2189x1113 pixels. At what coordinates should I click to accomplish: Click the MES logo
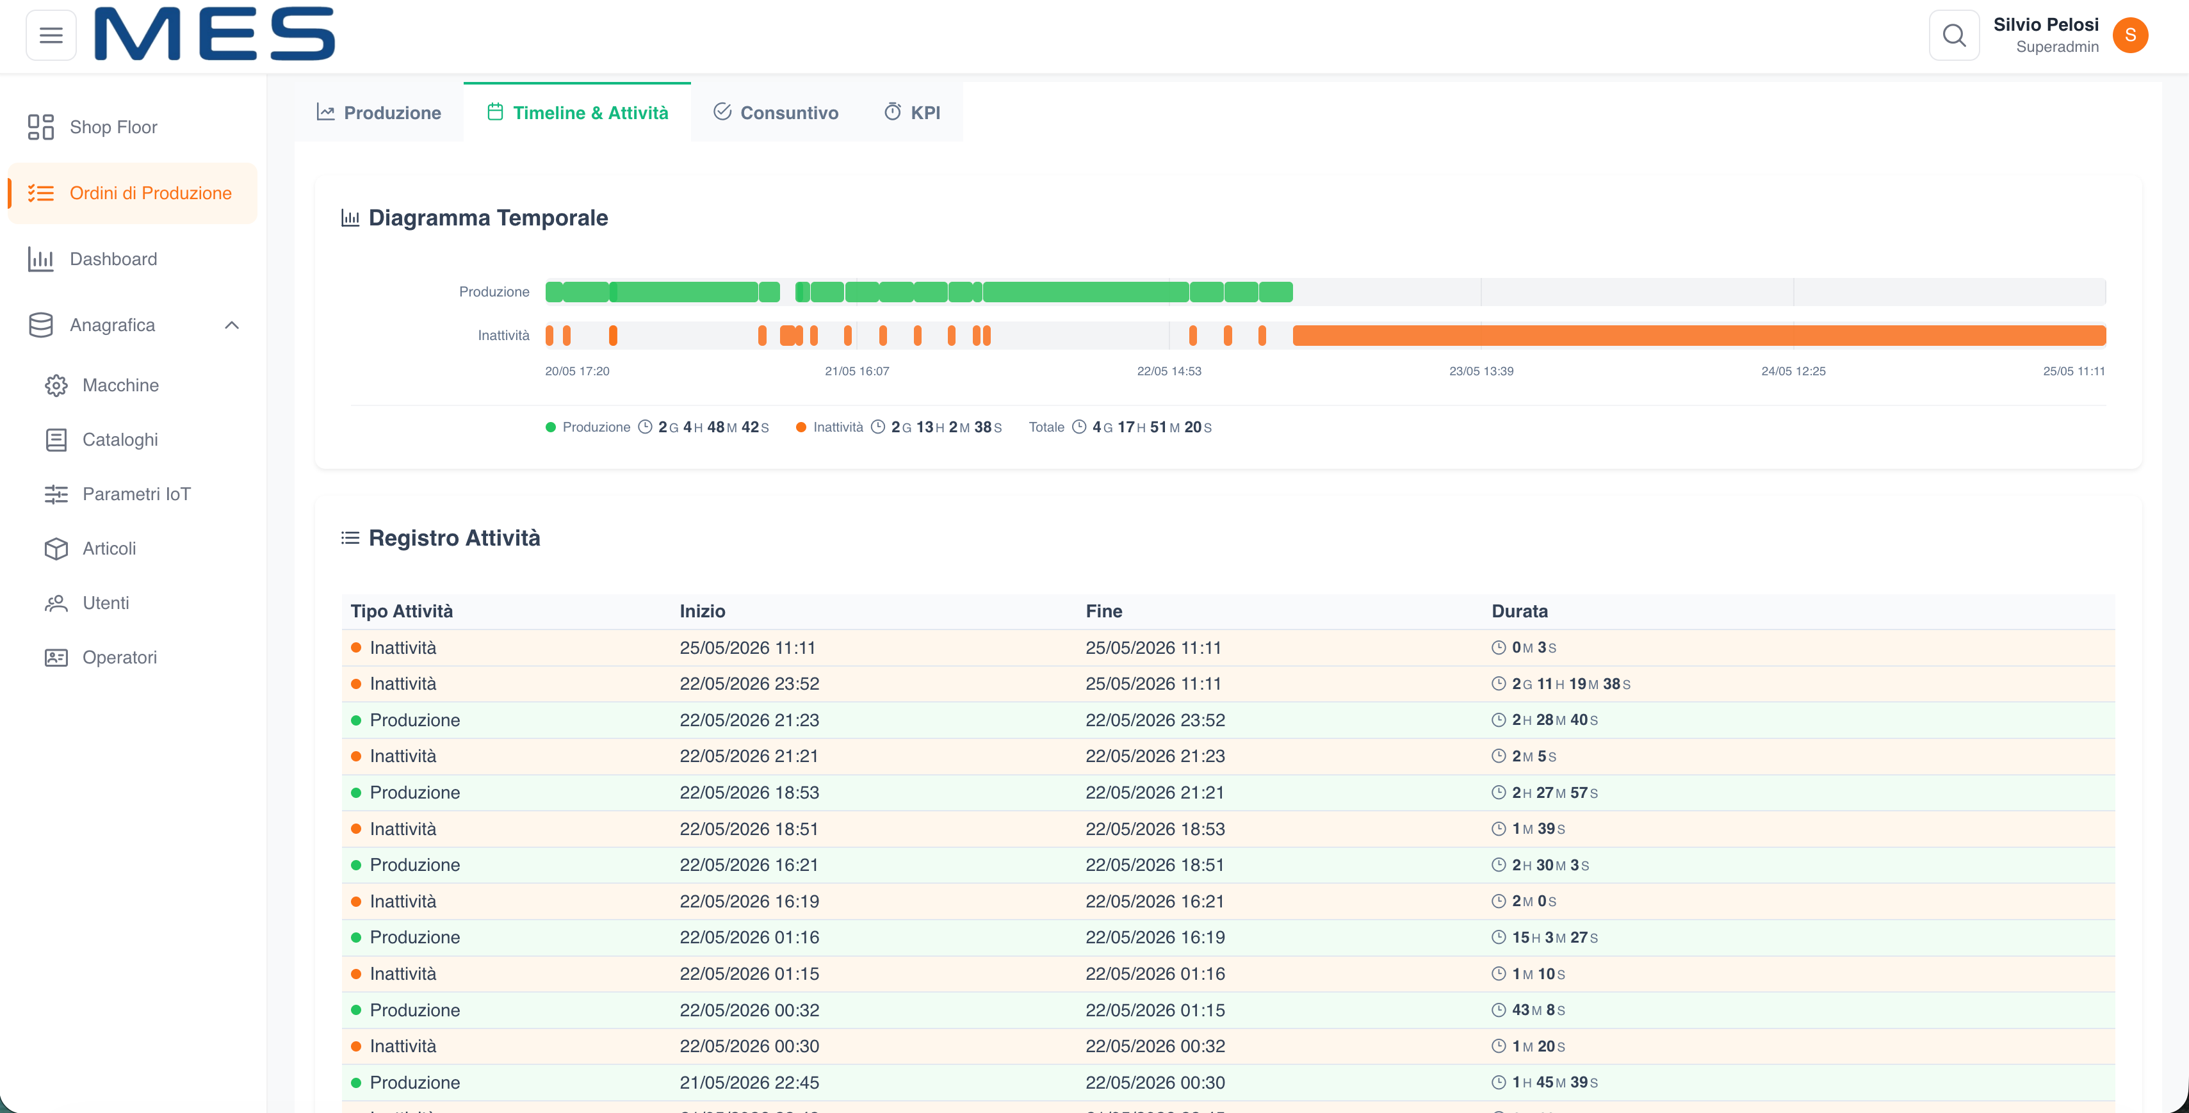pyautogui.click(x=215, y=34)
